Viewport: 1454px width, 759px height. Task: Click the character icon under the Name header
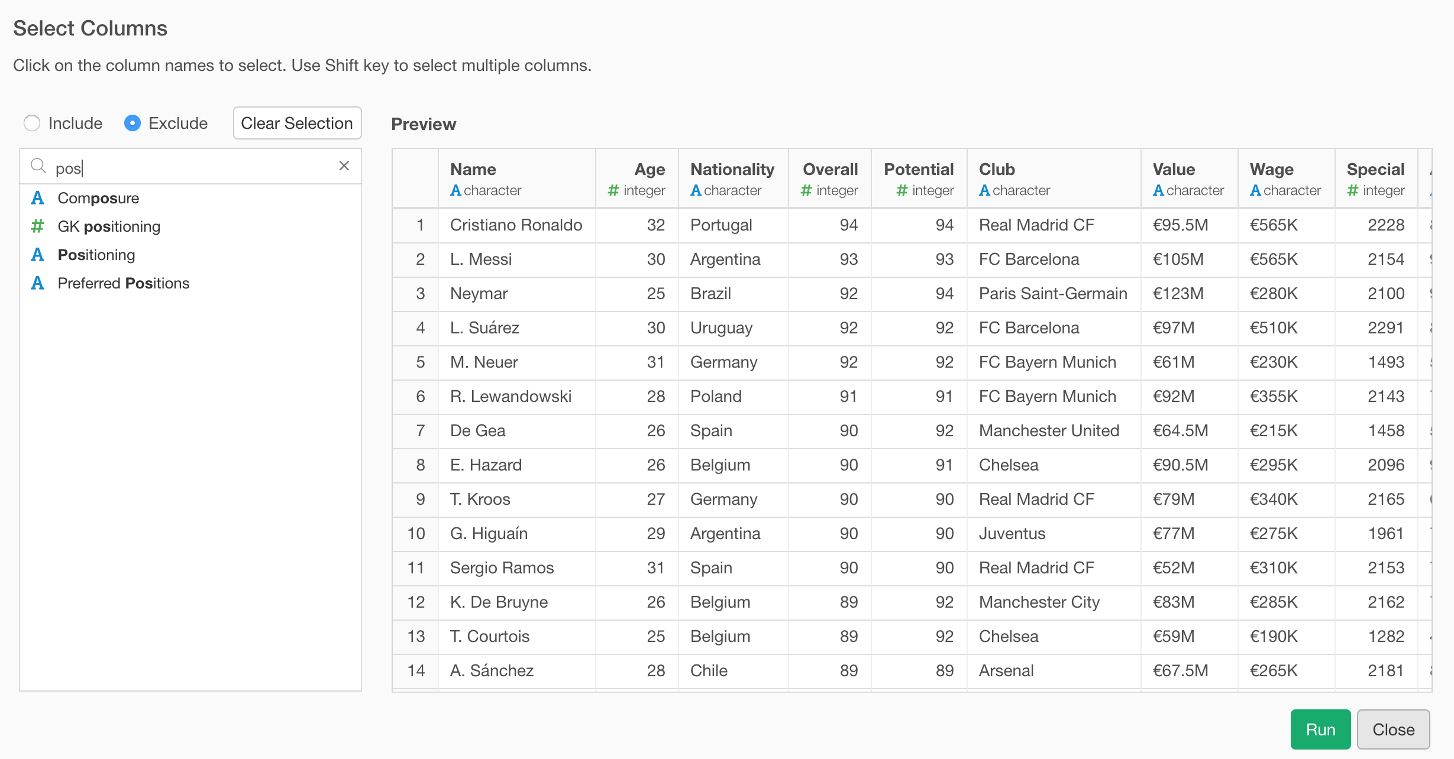[455, 190]
